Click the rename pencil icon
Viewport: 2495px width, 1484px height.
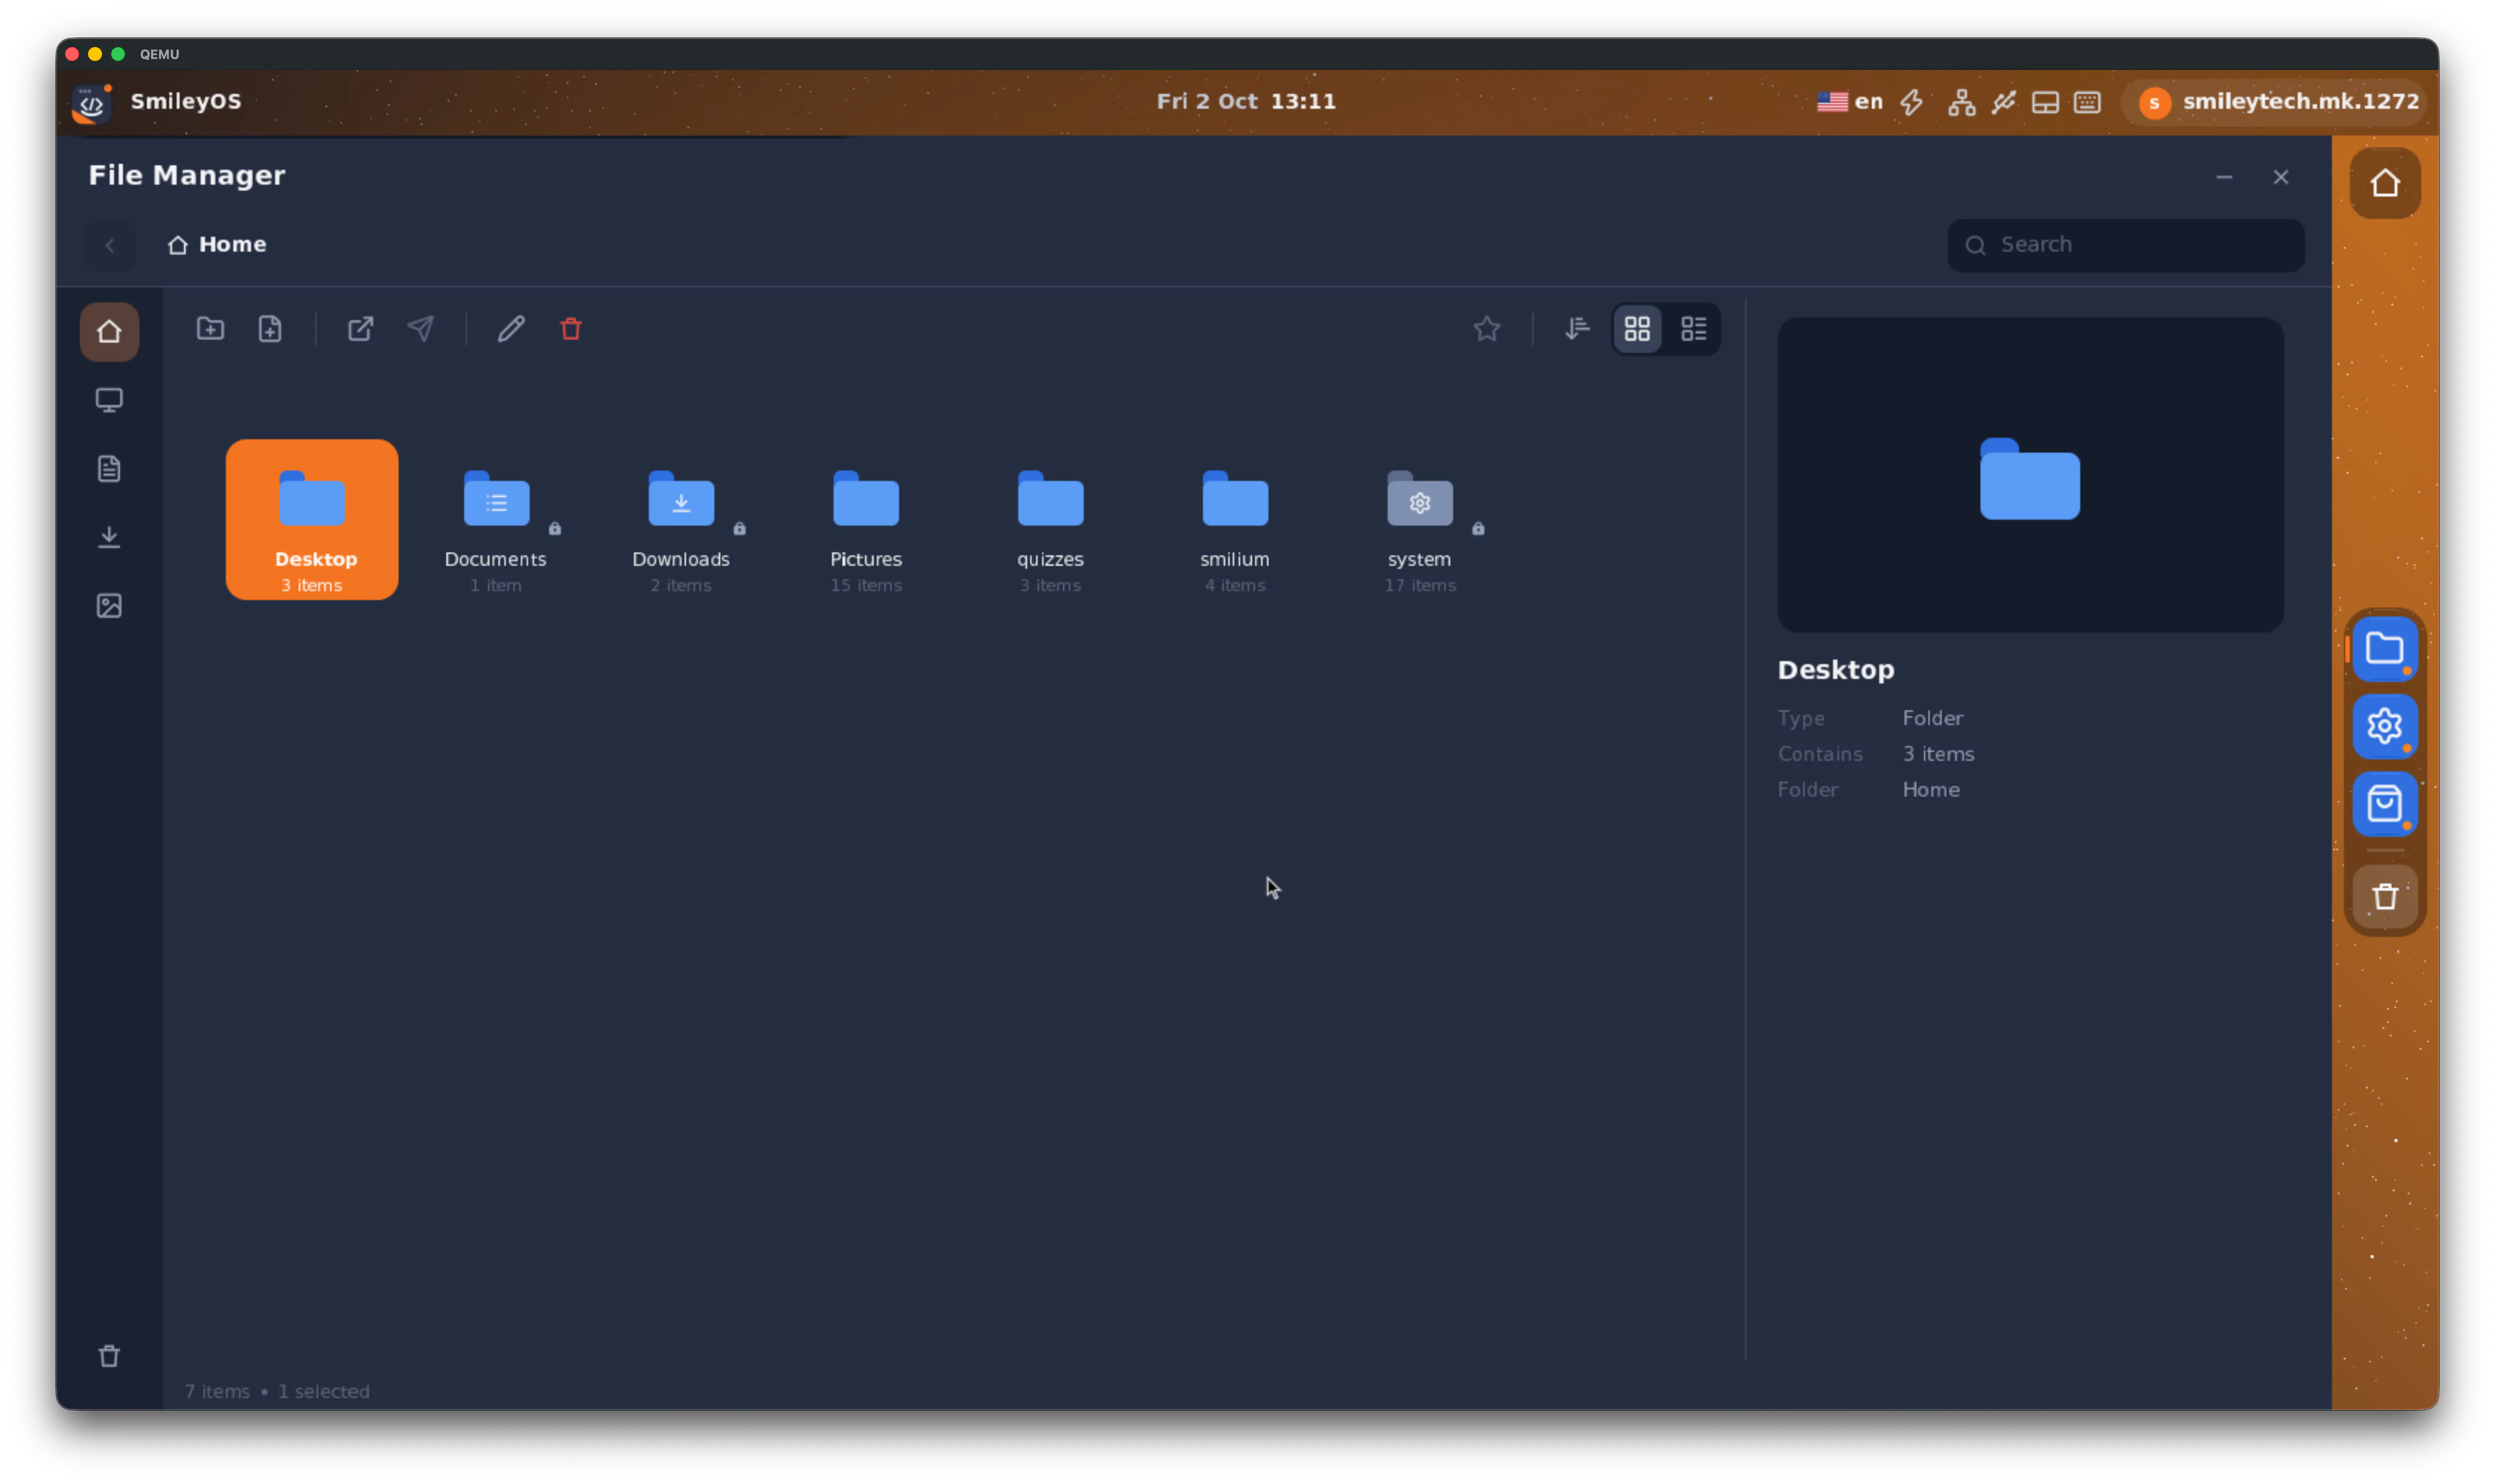tap(511, 328)
